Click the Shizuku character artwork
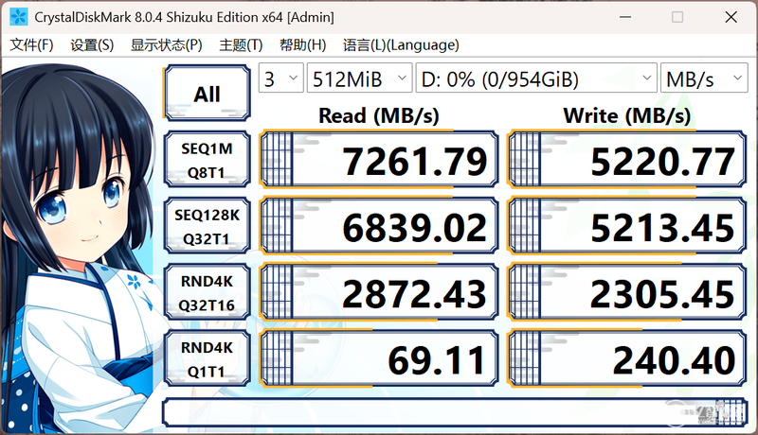 coord(80,249)
